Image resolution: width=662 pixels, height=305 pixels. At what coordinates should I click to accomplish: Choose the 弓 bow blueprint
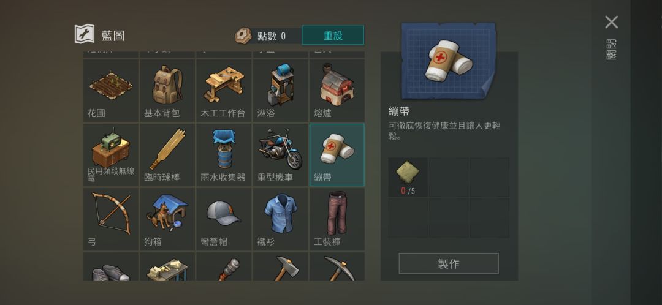click(x=111, y=219)
